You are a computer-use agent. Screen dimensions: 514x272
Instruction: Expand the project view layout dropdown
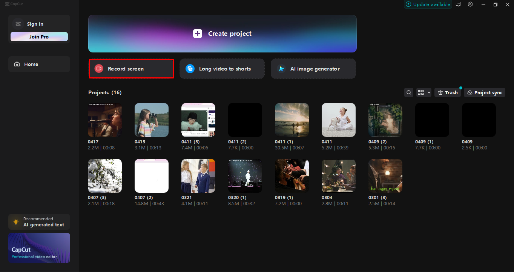tap(423, 92)
